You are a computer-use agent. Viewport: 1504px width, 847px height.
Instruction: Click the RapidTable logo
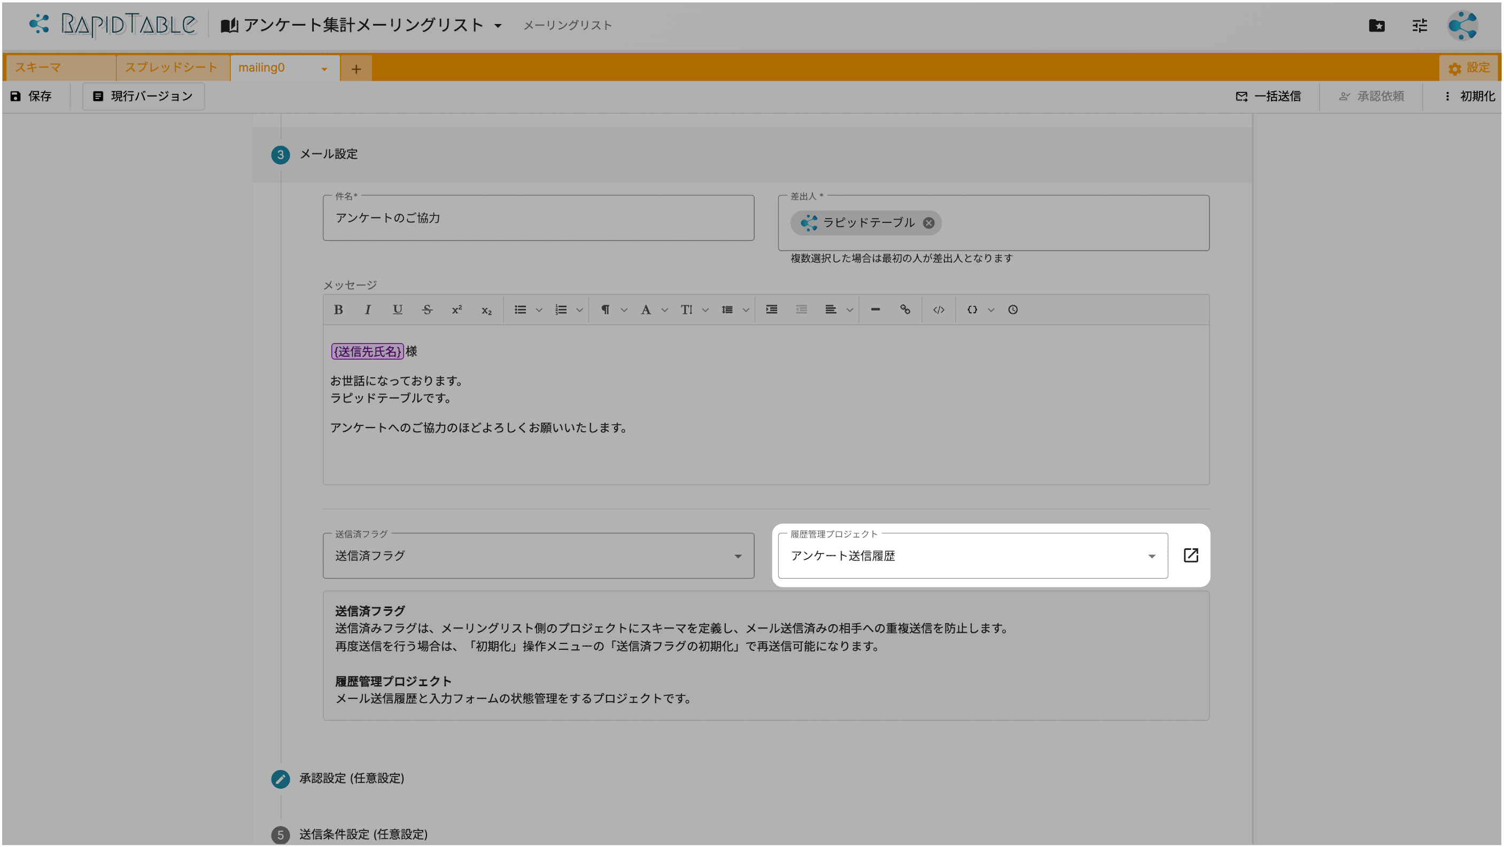click(113, 25)
